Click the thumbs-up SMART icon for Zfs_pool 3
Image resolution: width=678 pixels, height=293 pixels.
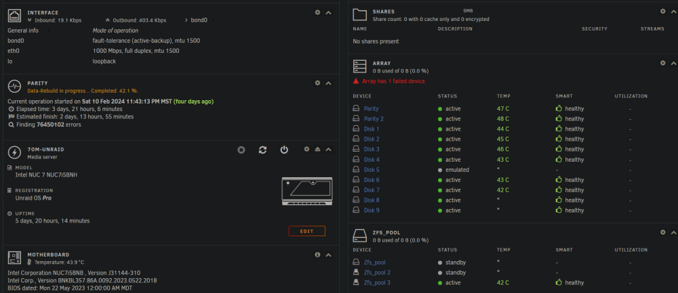click(559, 282)
